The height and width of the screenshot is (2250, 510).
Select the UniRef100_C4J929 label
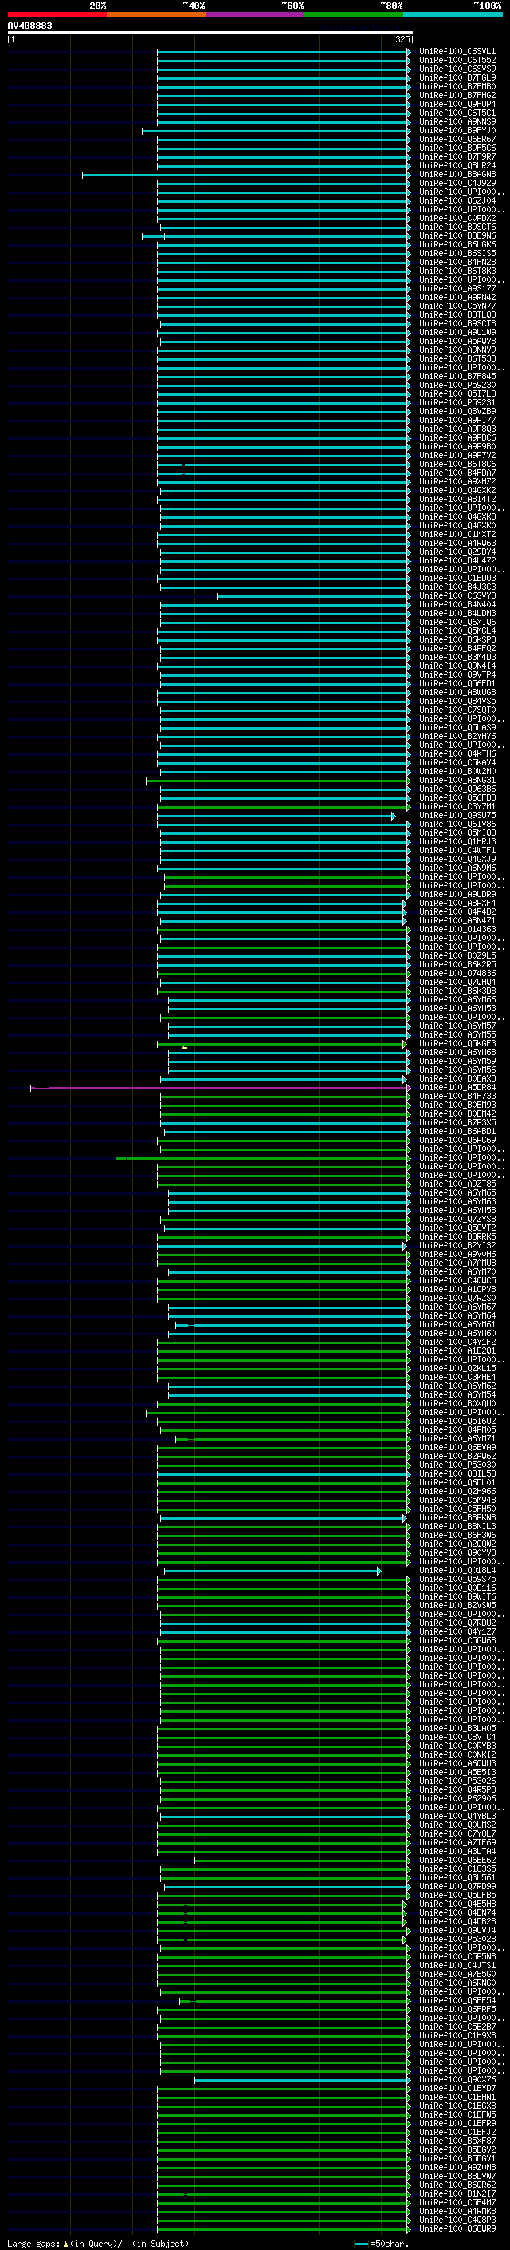[x=457, y=184]
